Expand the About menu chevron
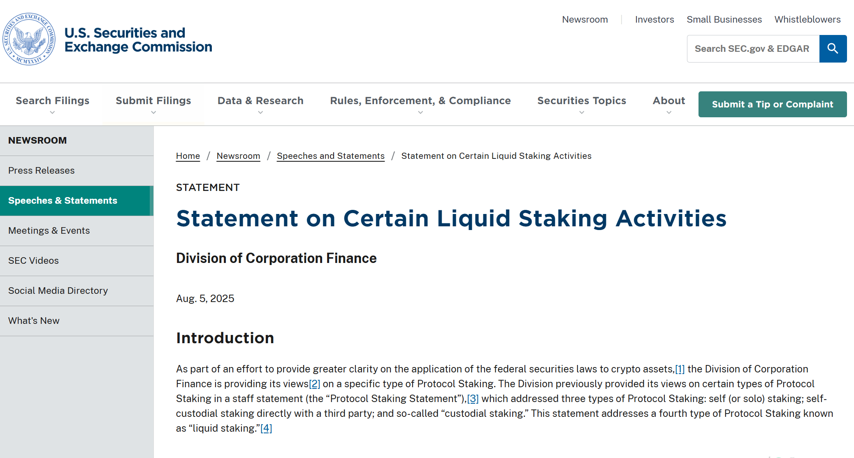Image resolution: width=854 pixels, height=458 pixels. click(669, 112)
